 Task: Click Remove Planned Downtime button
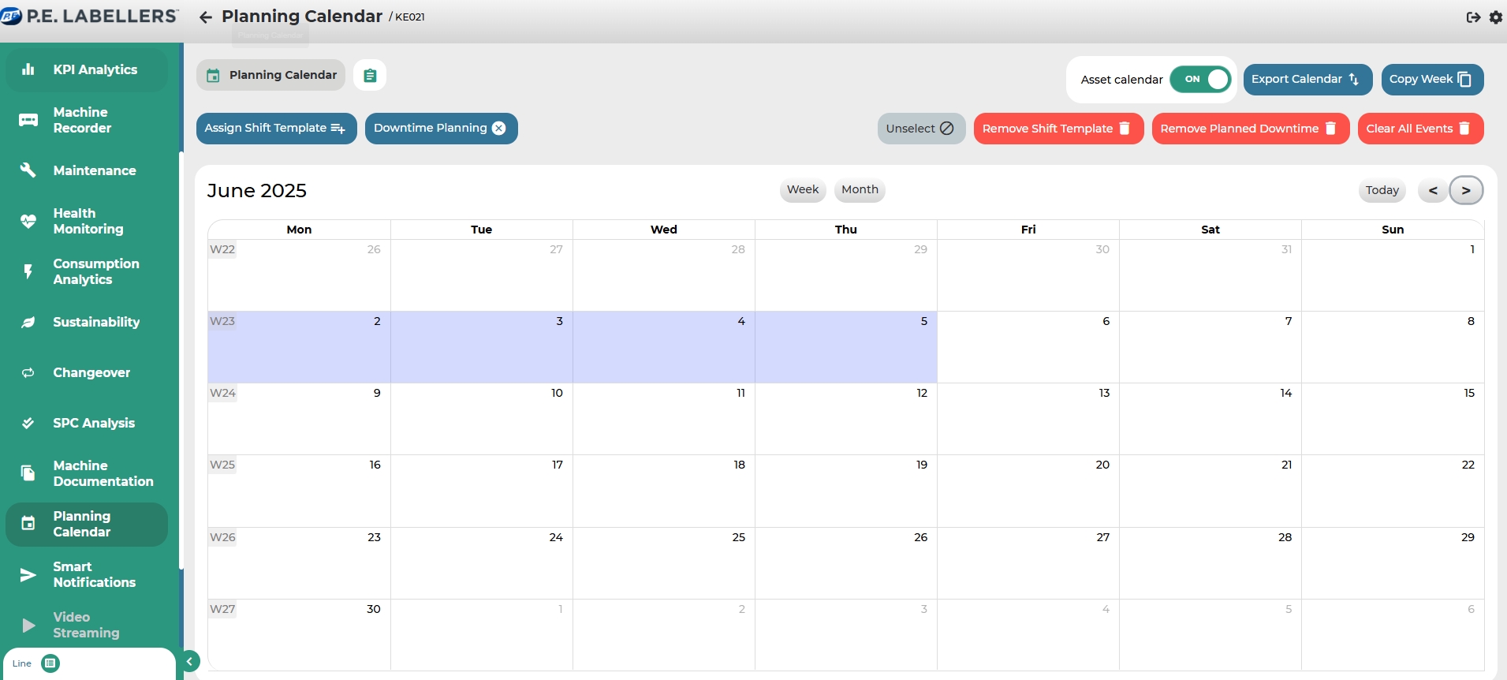tap(1249, 129)
